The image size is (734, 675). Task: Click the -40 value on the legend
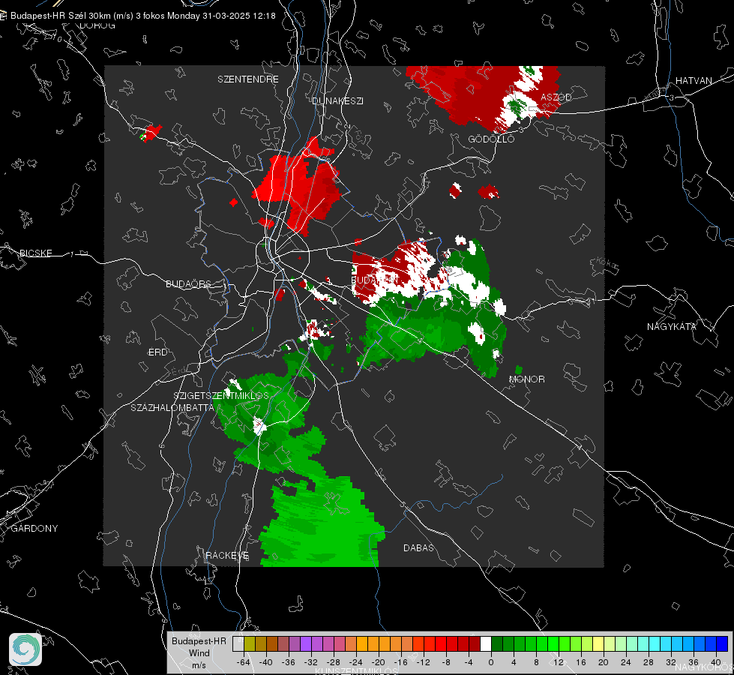coord(266,662)
